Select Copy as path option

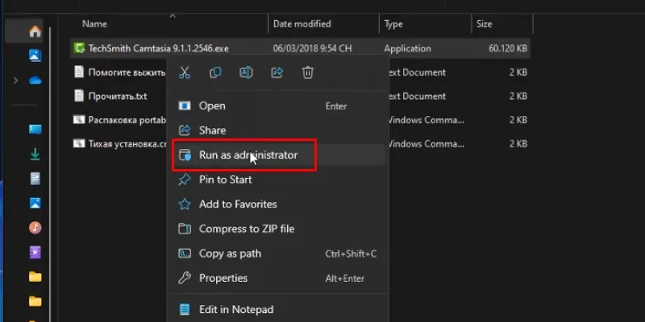229,254
